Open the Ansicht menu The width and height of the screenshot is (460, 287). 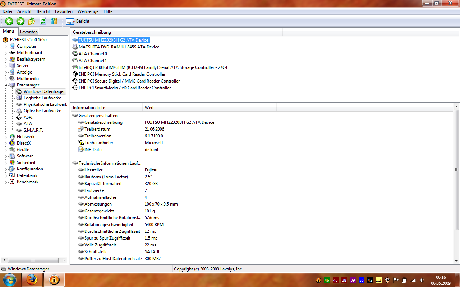[24, 11]
